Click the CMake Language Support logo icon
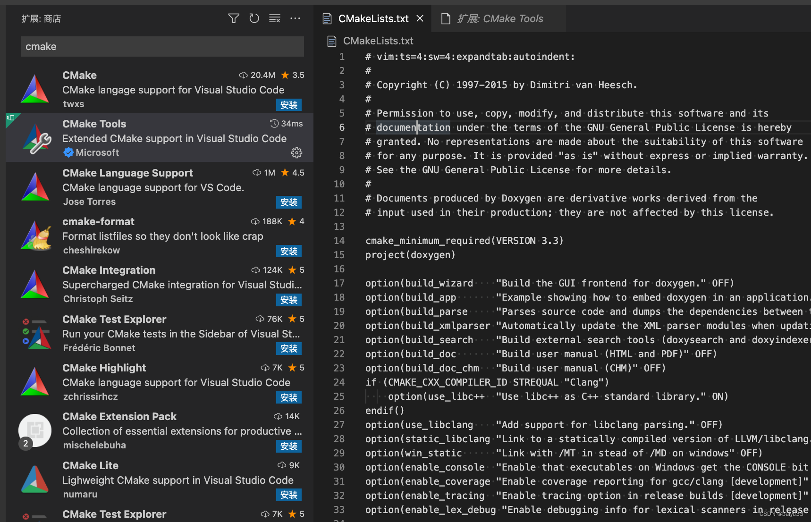This screenshot has width=811, height=522. (x=35, y=187)
